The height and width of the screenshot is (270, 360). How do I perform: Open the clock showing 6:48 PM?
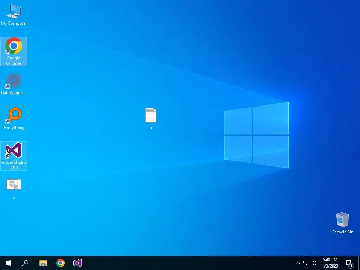[x=330, y=263]
